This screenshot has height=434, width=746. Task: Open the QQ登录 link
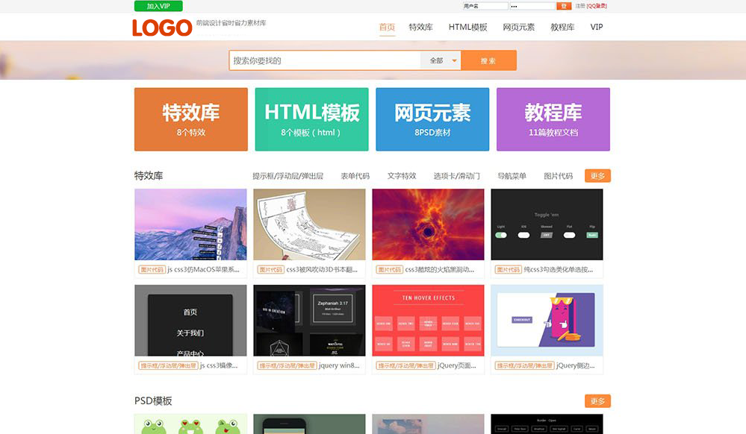pyautogui.click(x=597, y=6)
